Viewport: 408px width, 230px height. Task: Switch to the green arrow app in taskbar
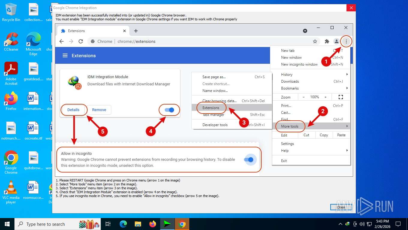(x=167, y=224)
